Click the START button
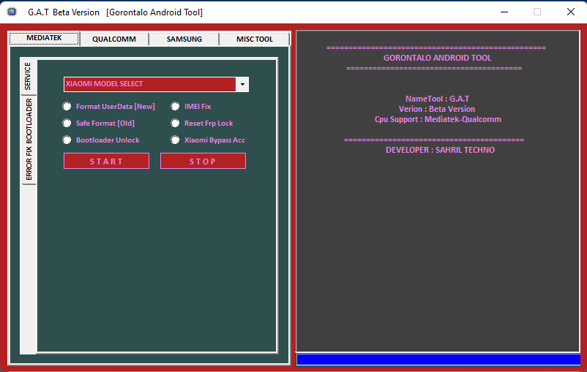Image resolution: width=587 pixels, height=372 pixels. click(106, 161)
